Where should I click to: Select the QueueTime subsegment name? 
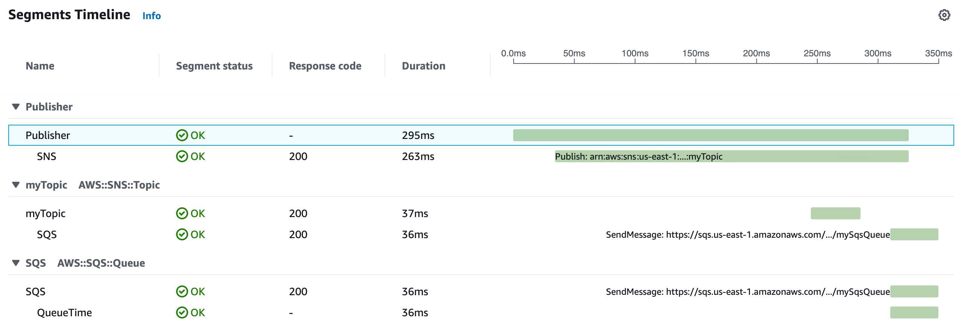(64, 312)
